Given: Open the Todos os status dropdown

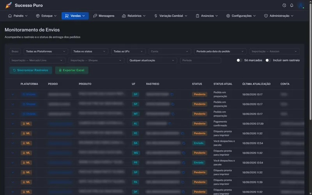Looking at the screenshot, I should click(x=90, y=51).
